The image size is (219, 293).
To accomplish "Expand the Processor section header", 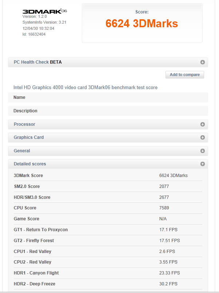I will 24,124.
